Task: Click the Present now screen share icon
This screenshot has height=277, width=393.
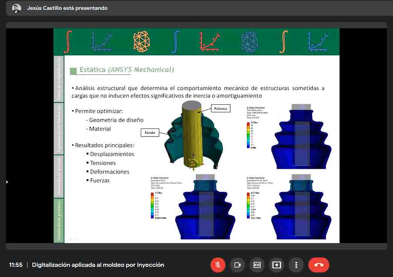Action: coord(276,265)
